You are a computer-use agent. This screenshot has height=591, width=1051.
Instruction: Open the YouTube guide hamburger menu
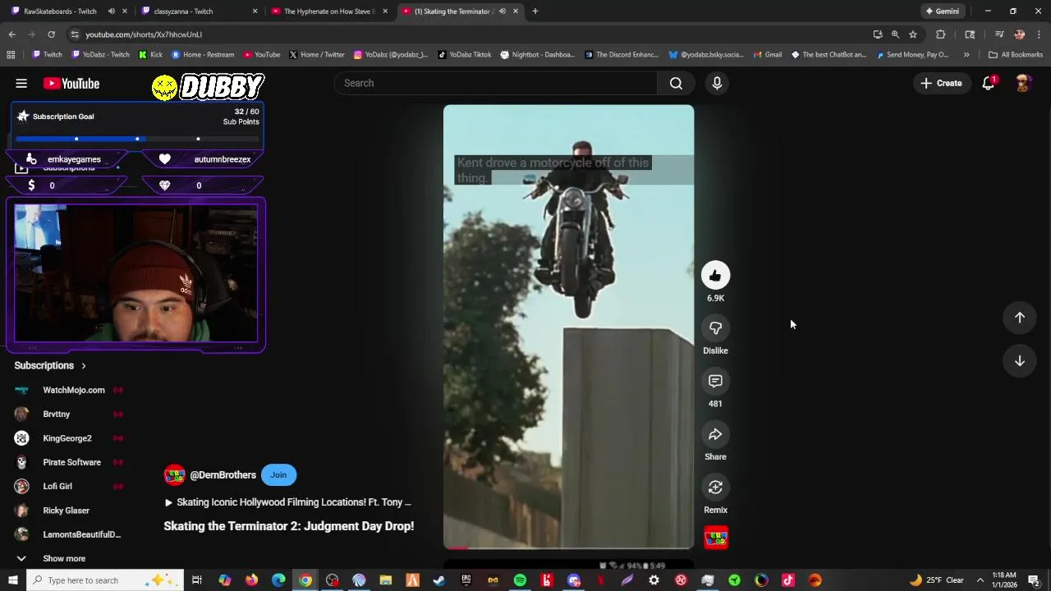click(x=21, y=83)
